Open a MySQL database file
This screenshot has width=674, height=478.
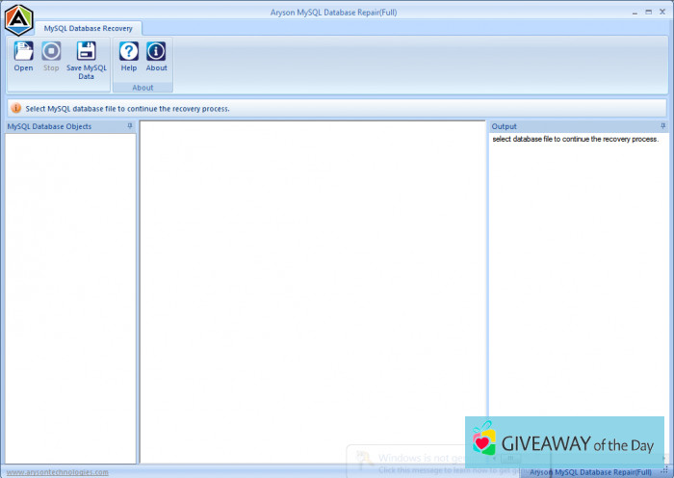click(23, 56)
